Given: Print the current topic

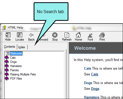Looking at the screenshot, I should [102, 35].
